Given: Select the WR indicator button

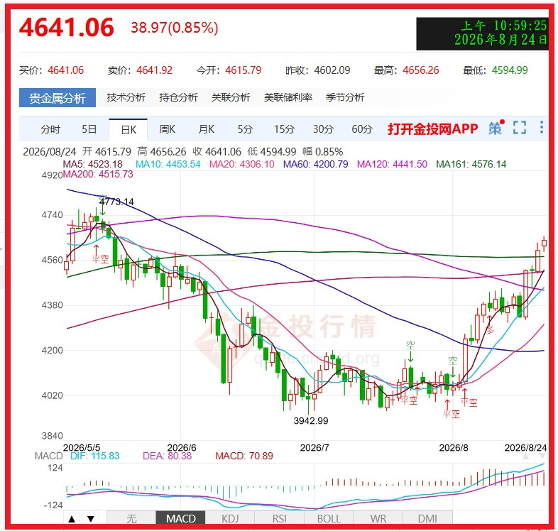Looking at the screenshot, I should tap(378, 518).
